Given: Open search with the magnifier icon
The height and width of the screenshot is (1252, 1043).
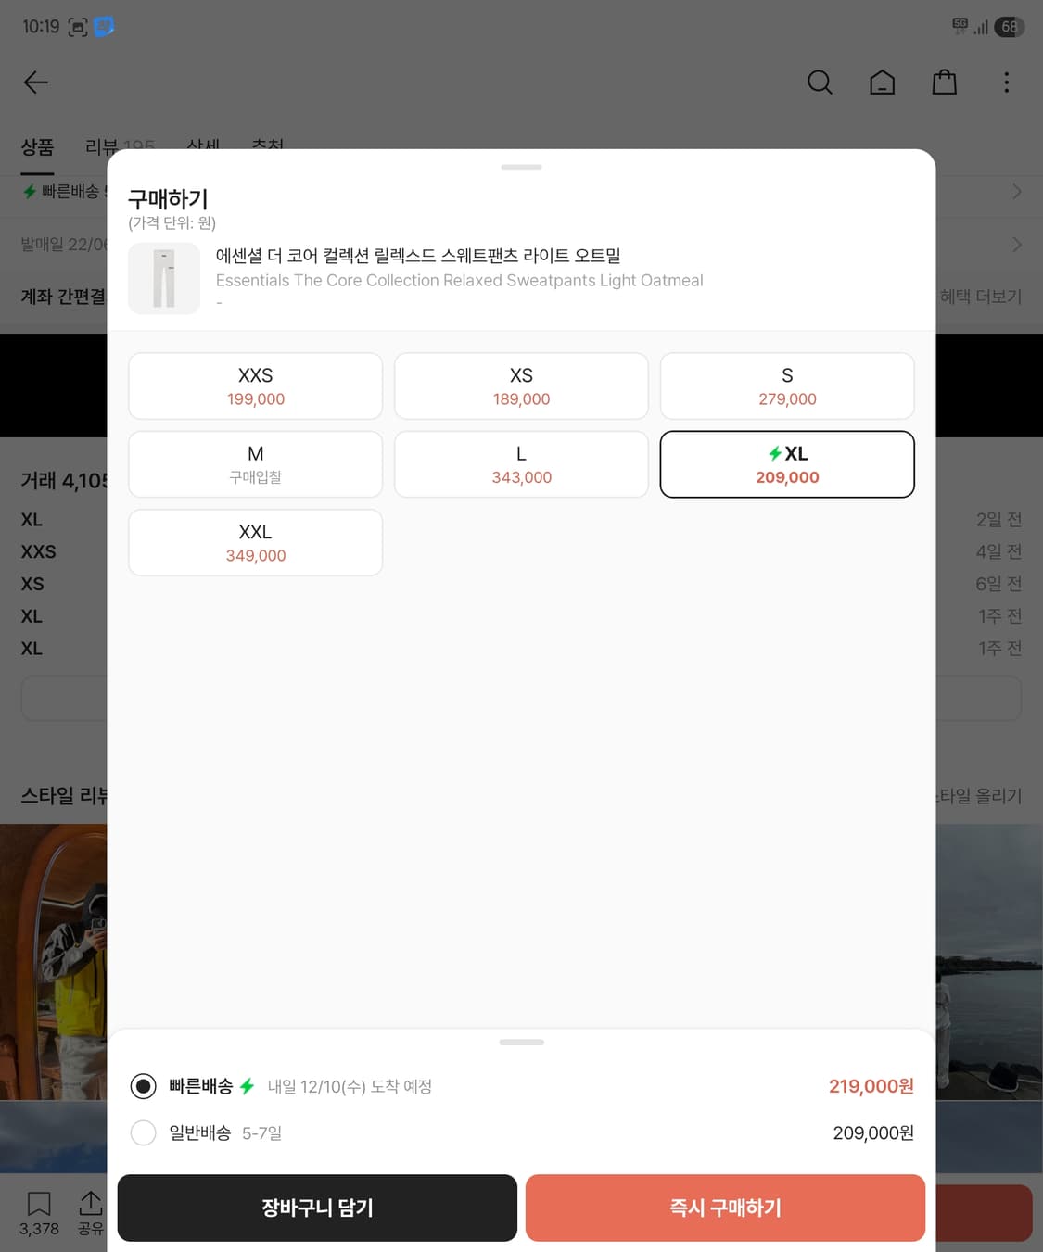Looking at the screenshot, I should (820, 82).
